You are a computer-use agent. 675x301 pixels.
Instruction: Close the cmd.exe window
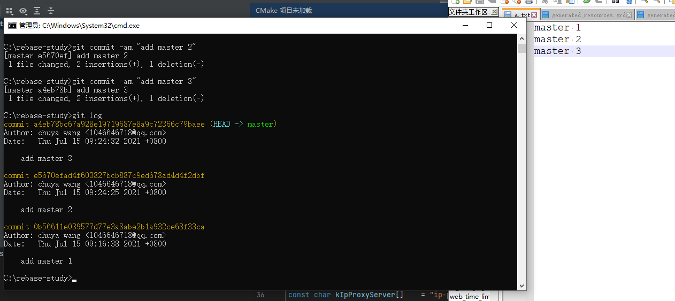pyautogui.click(x=514, y=25)
